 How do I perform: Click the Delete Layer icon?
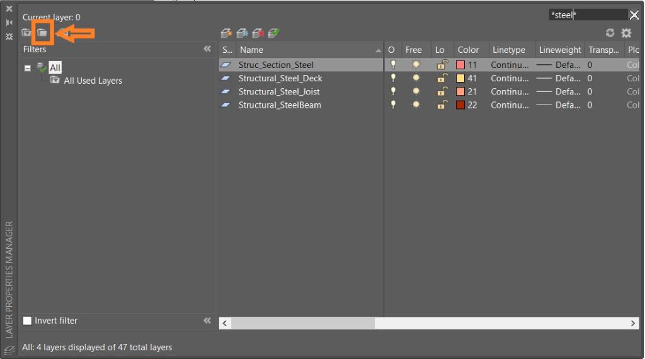pyautogui.click(x=258, y=33)
